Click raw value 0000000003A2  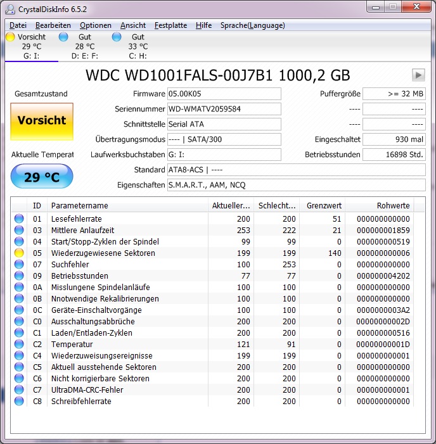click(x=383, y=310)
